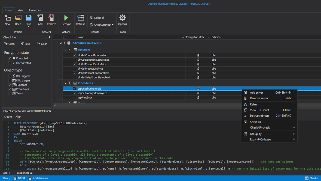
Task: Click the databases icon in status bar
Action: 30,178
